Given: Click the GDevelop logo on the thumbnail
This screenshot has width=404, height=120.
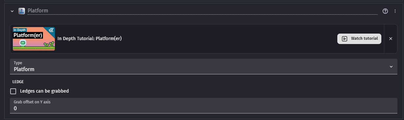Looking at the screenshot, I should tap(51, 30).
